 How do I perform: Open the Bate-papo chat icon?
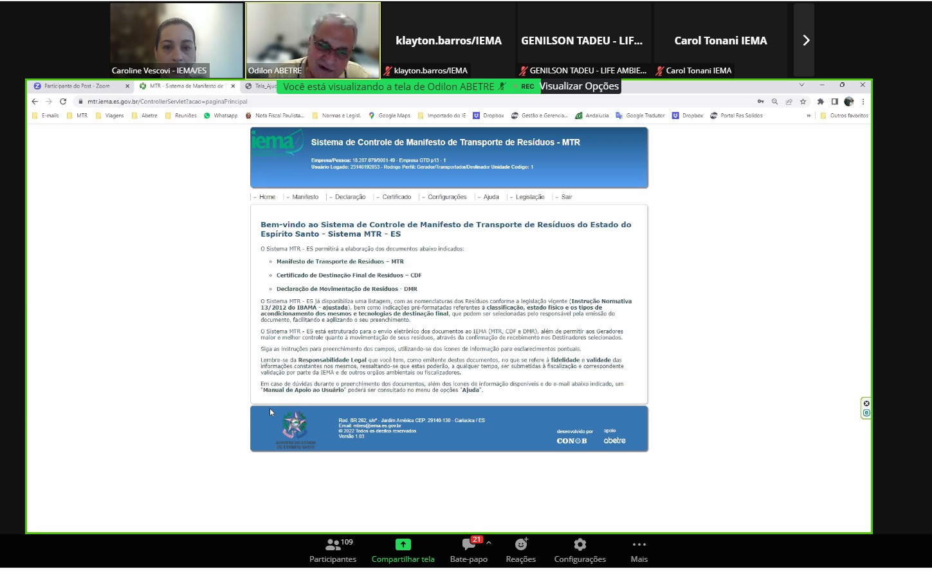[x=469, y=544]
